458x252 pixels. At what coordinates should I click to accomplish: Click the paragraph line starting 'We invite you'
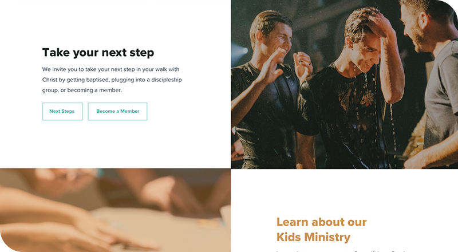point(110,69)
